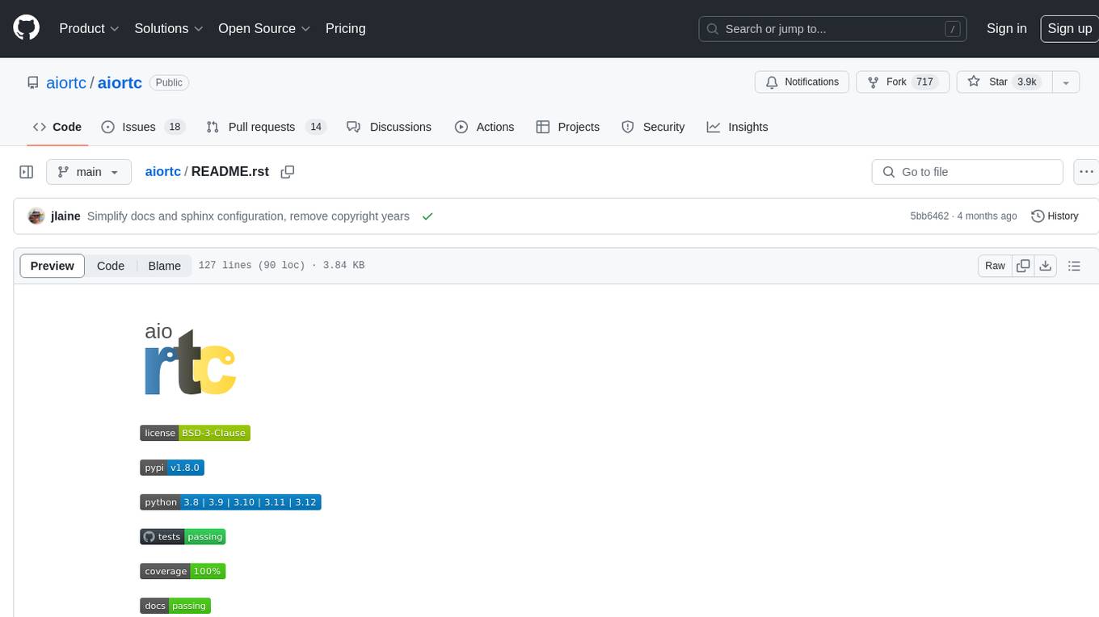Click the aiortc breadcrumb folder link
Viewport: 1099px width, 617px height.
tap(162, 172)
